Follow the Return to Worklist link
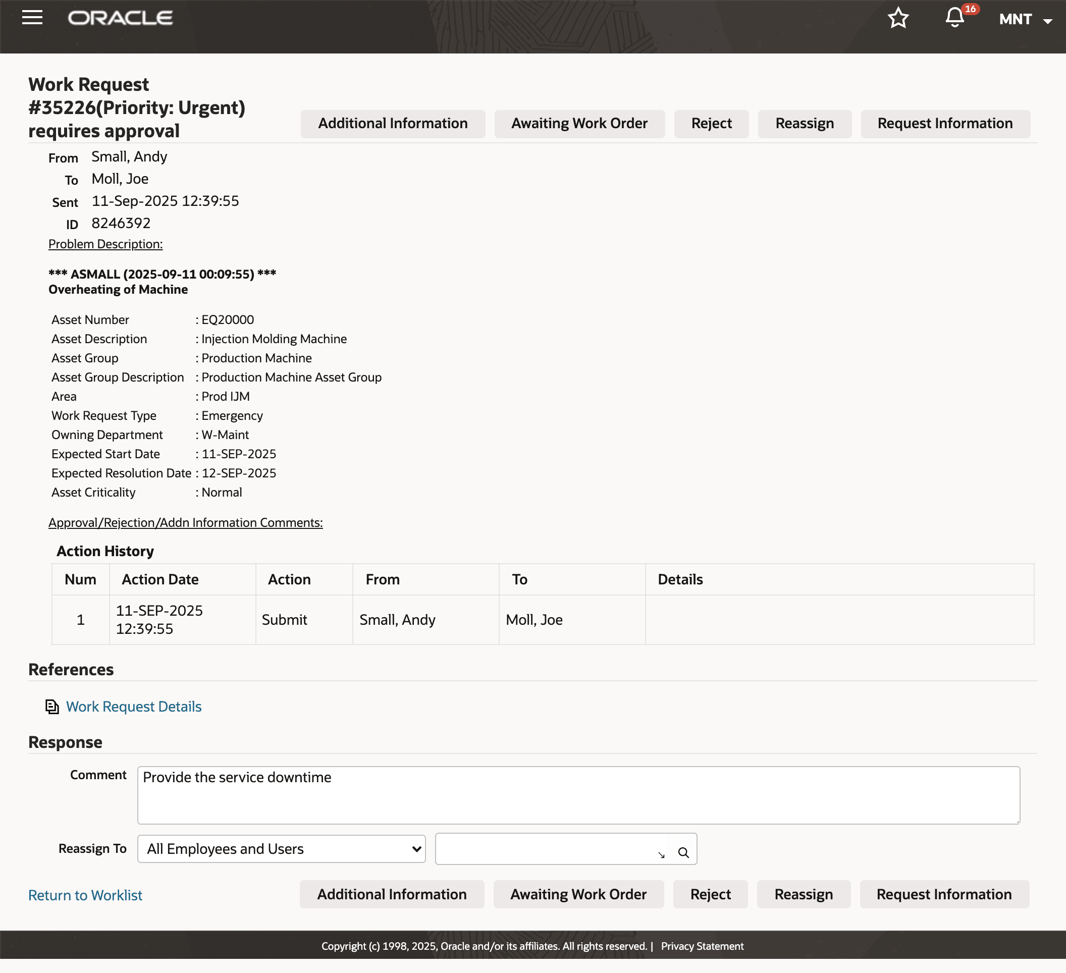 click(85, 895)
